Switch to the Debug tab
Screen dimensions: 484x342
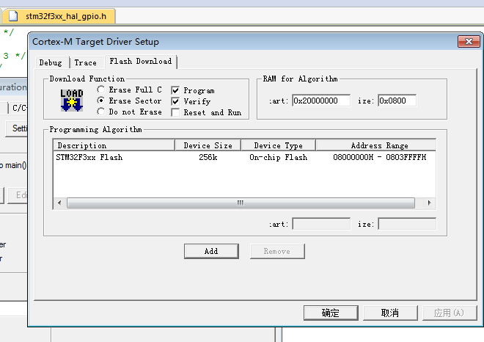[x=51, y=62]
